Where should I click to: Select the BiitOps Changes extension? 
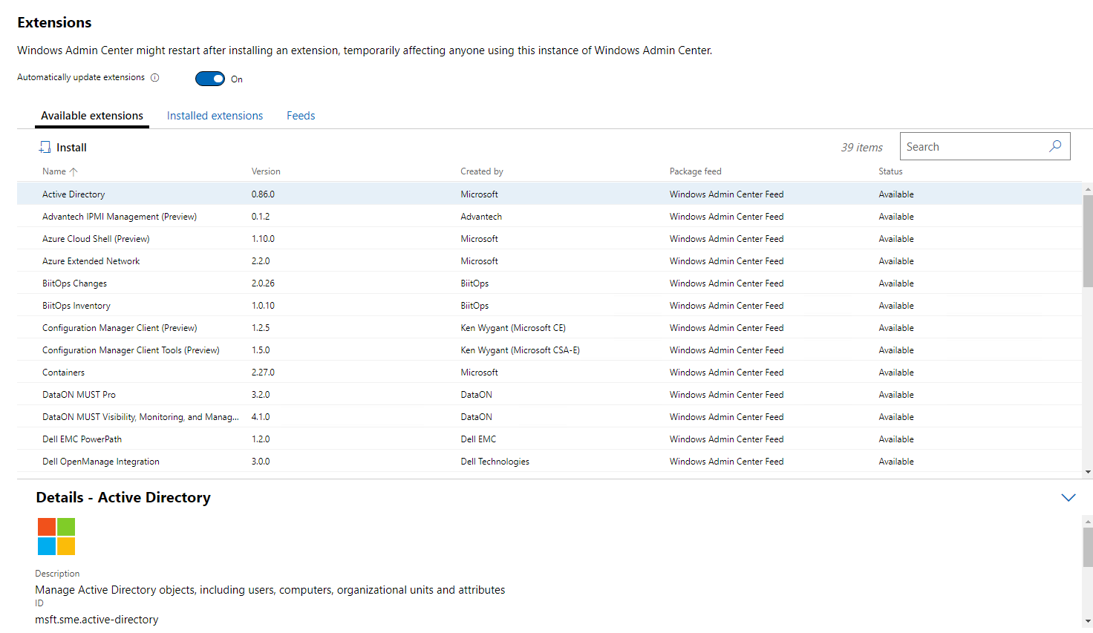[x=74, y=283]
